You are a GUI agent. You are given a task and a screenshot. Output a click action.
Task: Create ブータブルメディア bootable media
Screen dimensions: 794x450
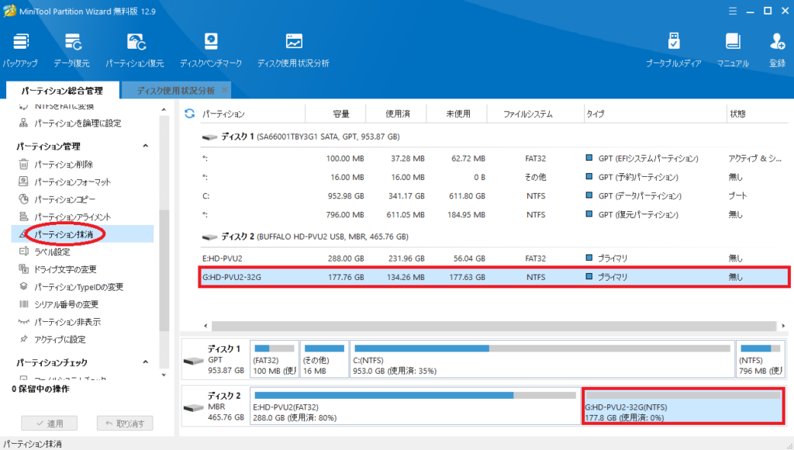click(674, 50)
